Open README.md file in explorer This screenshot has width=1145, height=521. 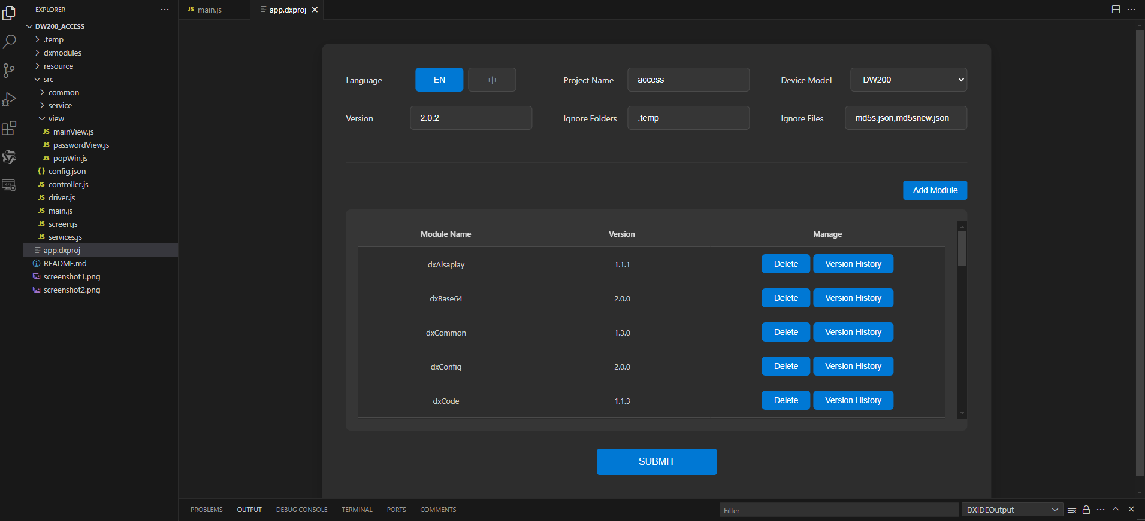point(101,263)
